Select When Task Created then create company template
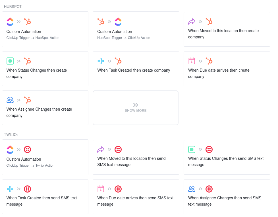 [136, 69]
